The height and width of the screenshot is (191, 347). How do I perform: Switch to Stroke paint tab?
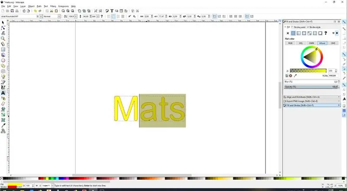[298, 27]
